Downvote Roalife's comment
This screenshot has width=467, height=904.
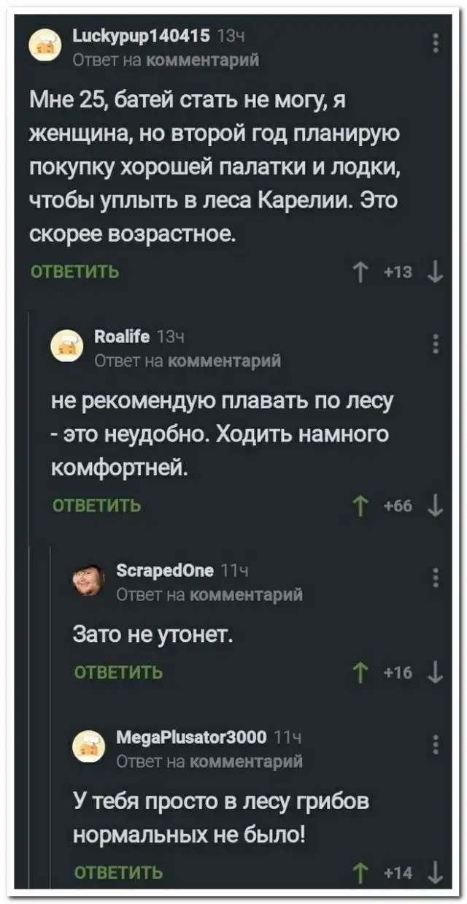tap(435, 507)
